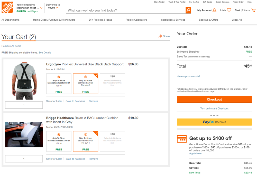The image size is (257, 176).
Task: Click the orange Checkout button
Action: click(x=214, y=99)
